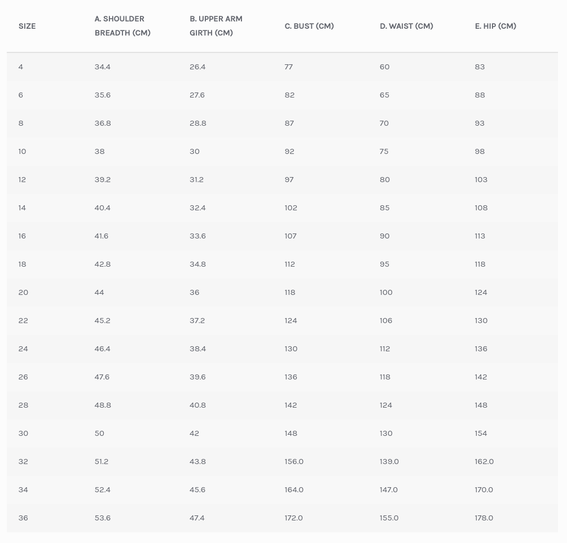Click the A. Shoulder Breadth (CM) header

122,26
